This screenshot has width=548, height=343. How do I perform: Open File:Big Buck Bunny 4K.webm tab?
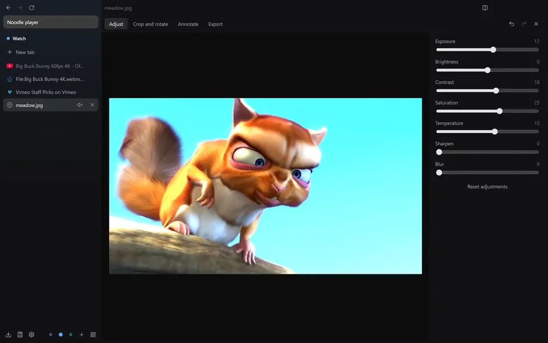coord(51,79)
